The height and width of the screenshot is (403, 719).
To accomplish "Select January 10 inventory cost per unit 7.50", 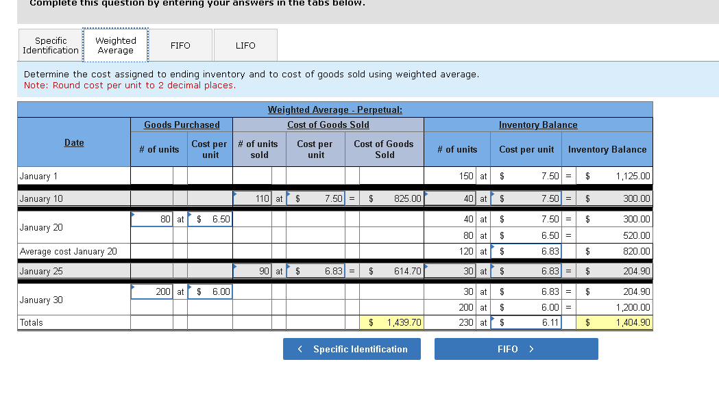I will click(x=526, y=198).
